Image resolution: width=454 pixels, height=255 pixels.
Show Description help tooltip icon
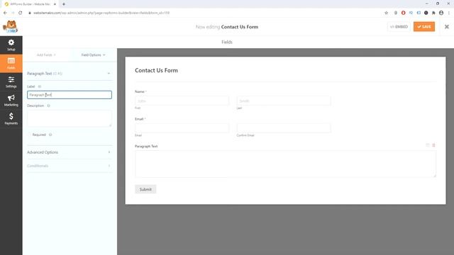tap(49, 106)
